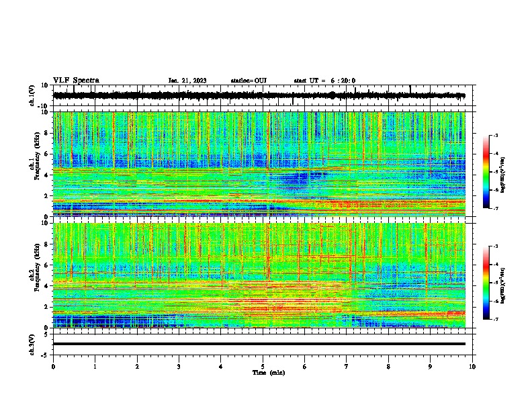532x411 pixels.
Task: Click the "ch.1(V)" waveform axis label
Action: point(32,95)
